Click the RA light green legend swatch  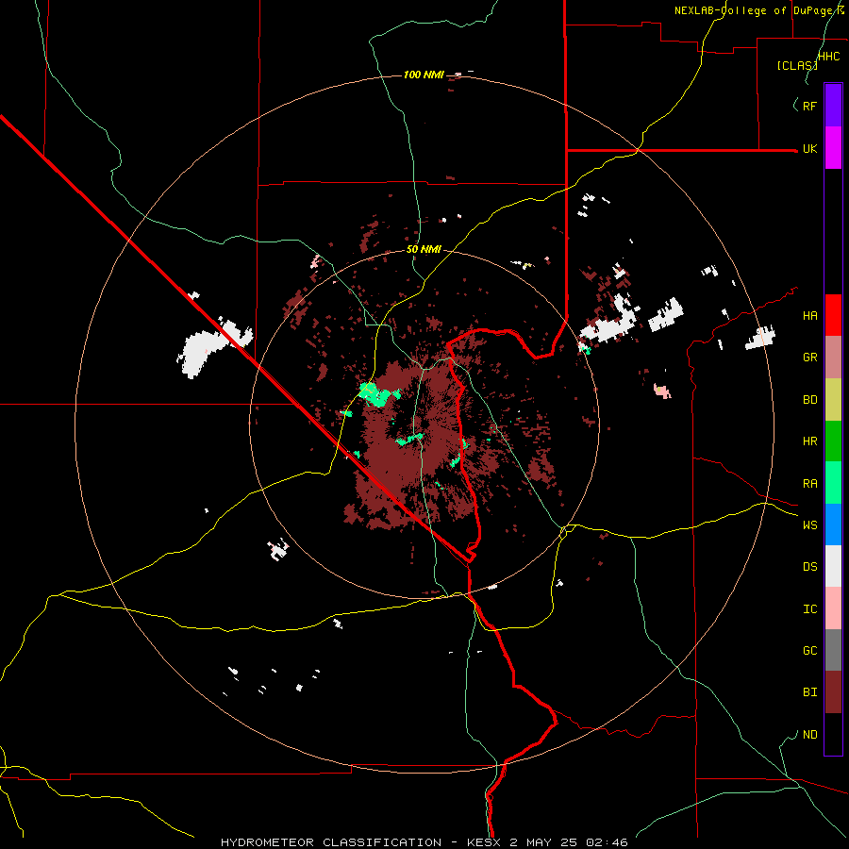click(x=833, y=483)
